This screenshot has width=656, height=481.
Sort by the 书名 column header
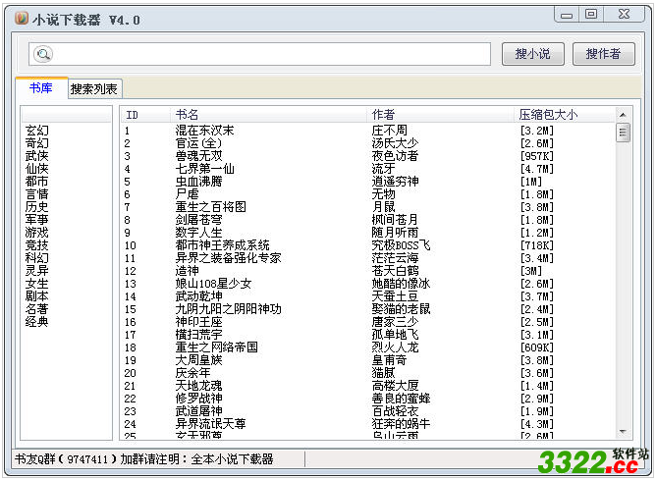[x=269, y=115]
